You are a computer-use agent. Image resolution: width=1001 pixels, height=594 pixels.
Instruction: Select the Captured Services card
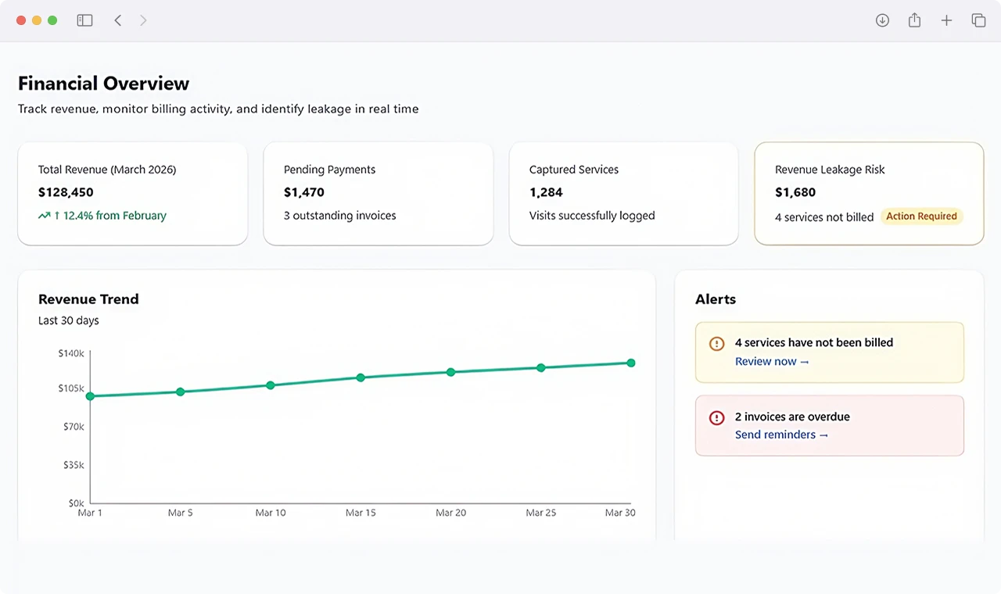(624, 194)
